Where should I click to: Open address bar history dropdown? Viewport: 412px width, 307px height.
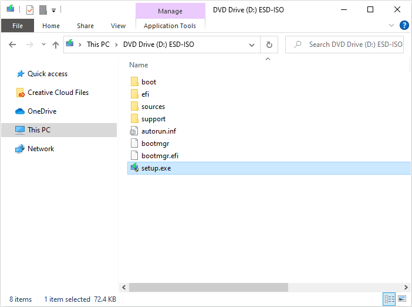coord(252,45)
